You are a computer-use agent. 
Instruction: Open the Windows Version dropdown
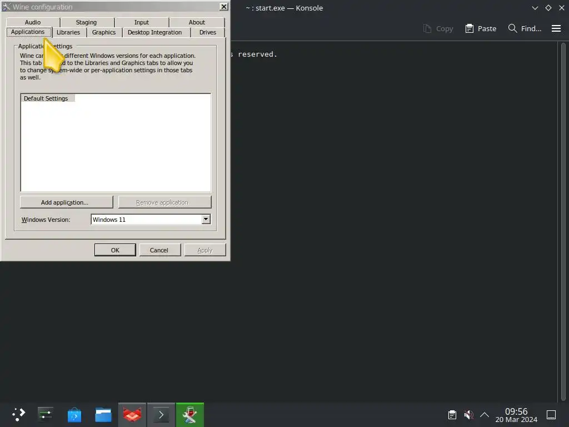[206, 219]
